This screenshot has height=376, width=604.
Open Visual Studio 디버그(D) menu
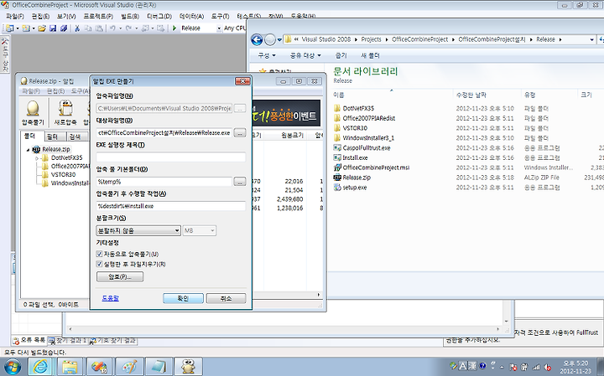tap(159, 16)
